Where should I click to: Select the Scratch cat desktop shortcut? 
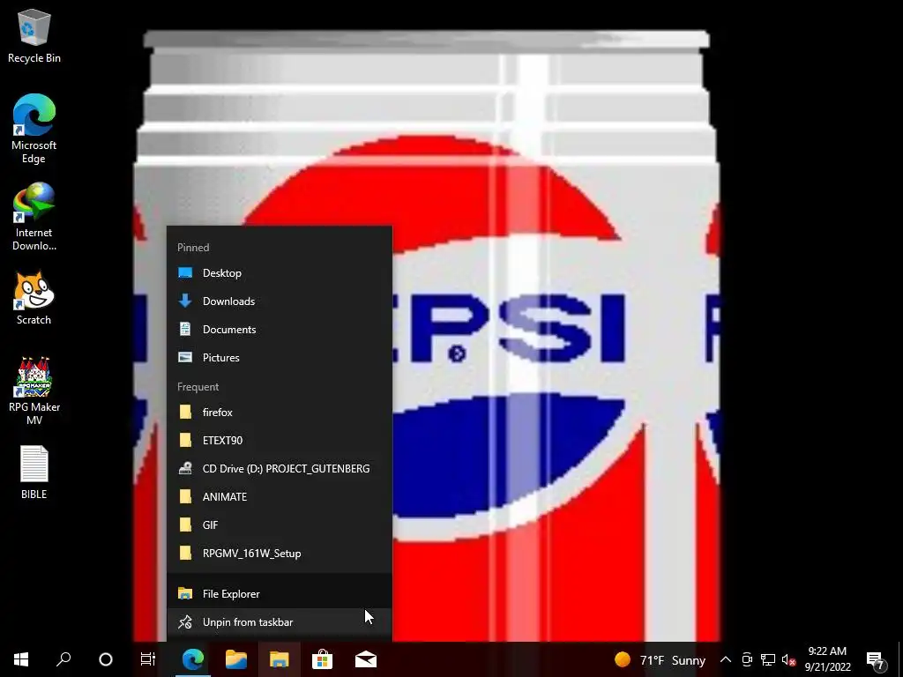tap(34, 298)
